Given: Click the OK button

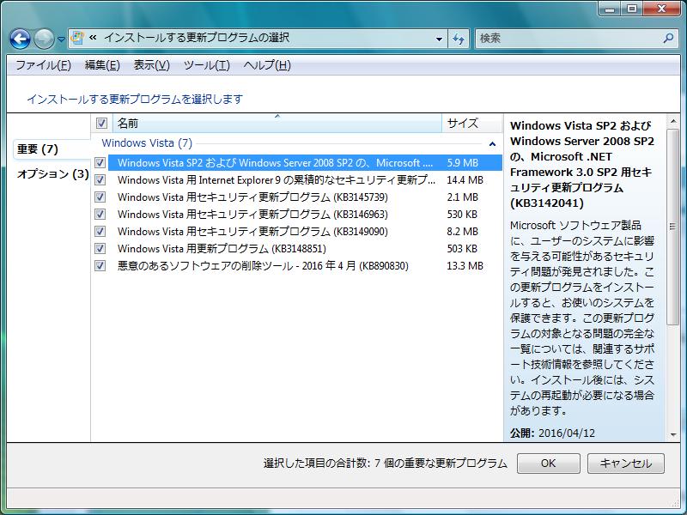Looking at the screenshot, I should point(548,463).
